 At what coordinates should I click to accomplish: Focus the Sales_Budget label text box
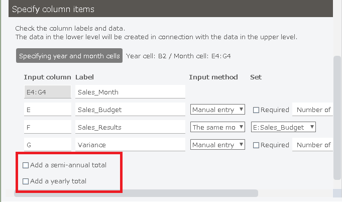coord(130,110)
